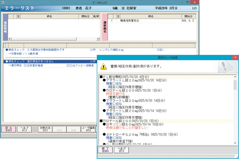Click the 転帰 column header in the 傷病情報 table
The height and width of the screenshot is (159, 239).
pos(96,16)
